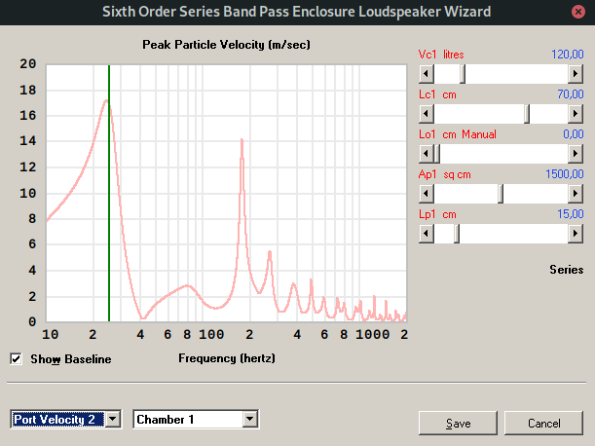Click the Series label
This screenshot has height=446, width=595.
click(x=566, y=270)
